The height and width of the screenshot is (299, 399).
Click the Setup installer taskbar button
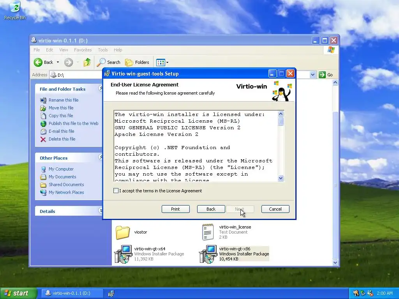click(111, 294)
